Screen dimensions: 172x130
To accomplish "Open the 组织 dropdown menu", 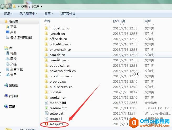I will 8,14.
